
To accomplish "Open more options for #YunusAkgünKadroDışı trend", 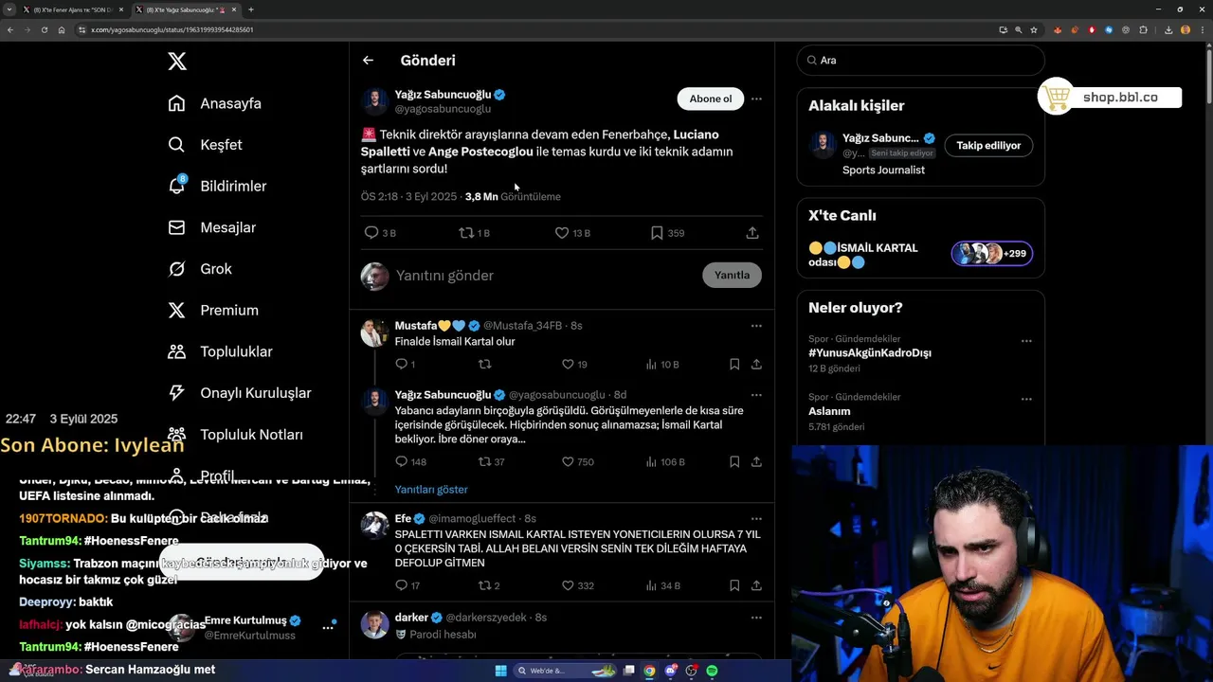I will (1026, 341).
